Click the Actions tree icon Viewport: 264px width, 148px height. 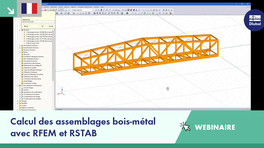(22, 90)
